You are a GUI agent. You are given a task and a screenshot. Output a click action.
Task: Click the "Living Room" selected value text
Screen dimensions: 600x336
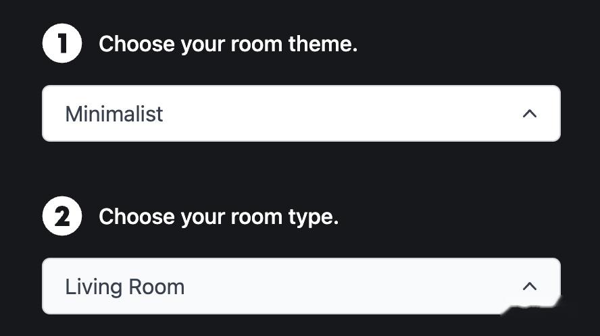pos(124,287)
